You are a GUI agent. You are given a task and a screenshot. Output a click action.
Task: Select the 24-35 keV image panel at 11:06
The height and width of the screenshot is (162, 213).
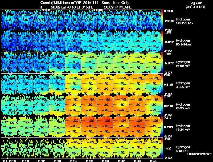(25, 106)
